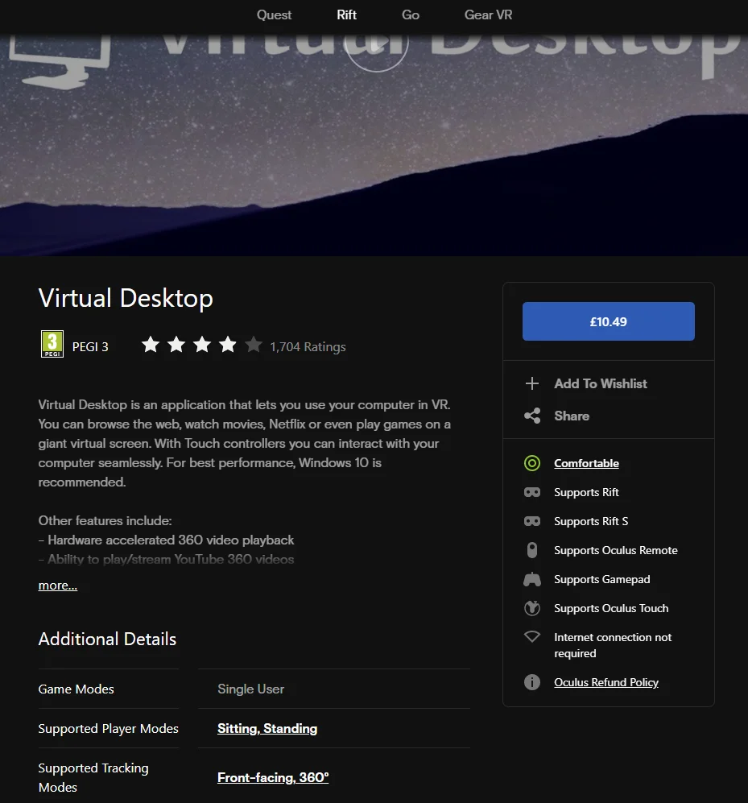This screenshot has height=803, width=748.
Task: Click the Add To Wishlist label
Action: 601,383
